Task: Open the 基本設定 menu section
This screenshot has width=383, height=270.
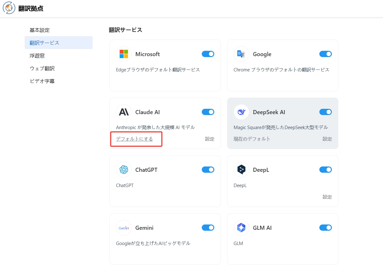Action: tap(59, 30)
